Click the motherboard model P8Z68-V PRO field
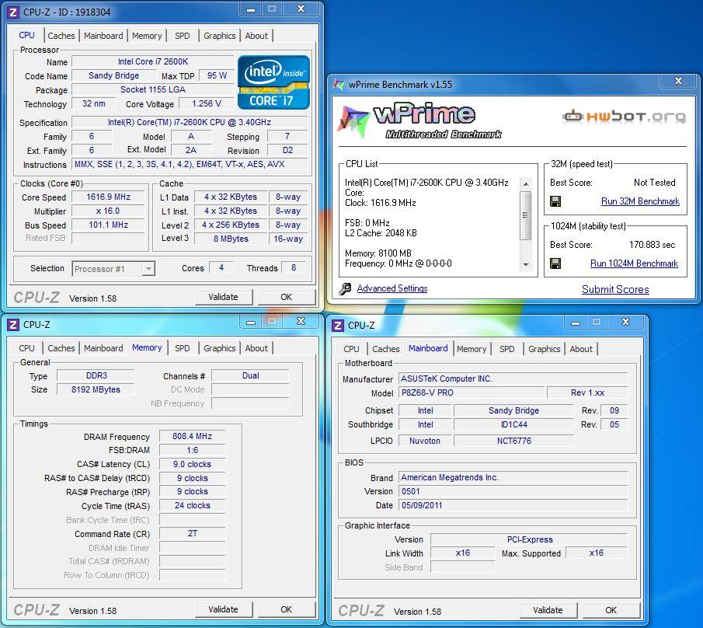The width and height of the screenshot is (703, 628). pos(472,393)
